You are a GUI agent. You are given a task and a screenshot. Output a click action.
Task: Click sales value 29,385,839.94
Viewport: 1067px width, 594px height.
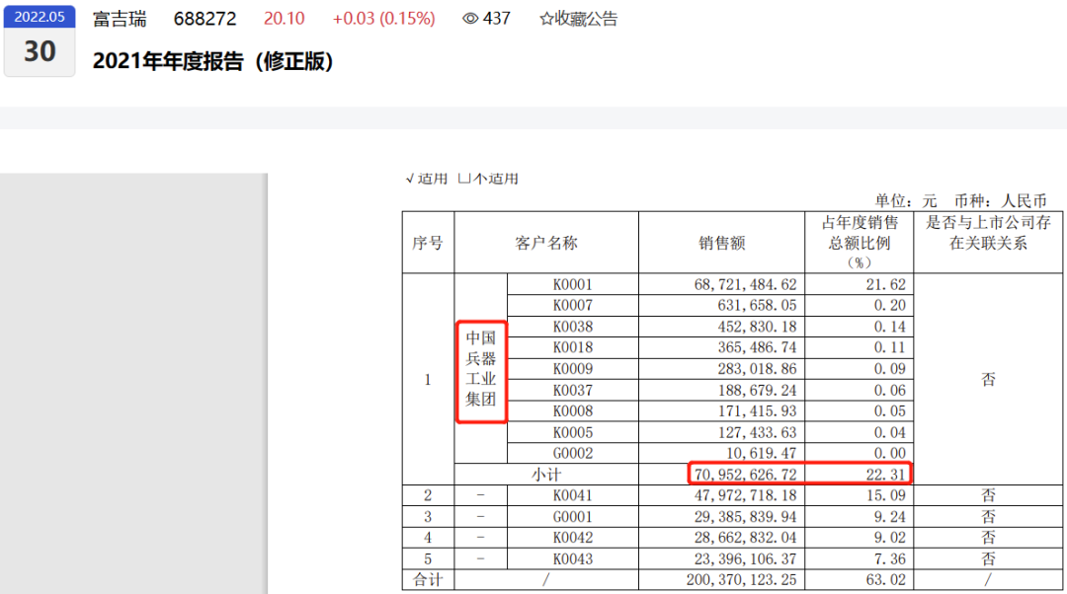745,516
